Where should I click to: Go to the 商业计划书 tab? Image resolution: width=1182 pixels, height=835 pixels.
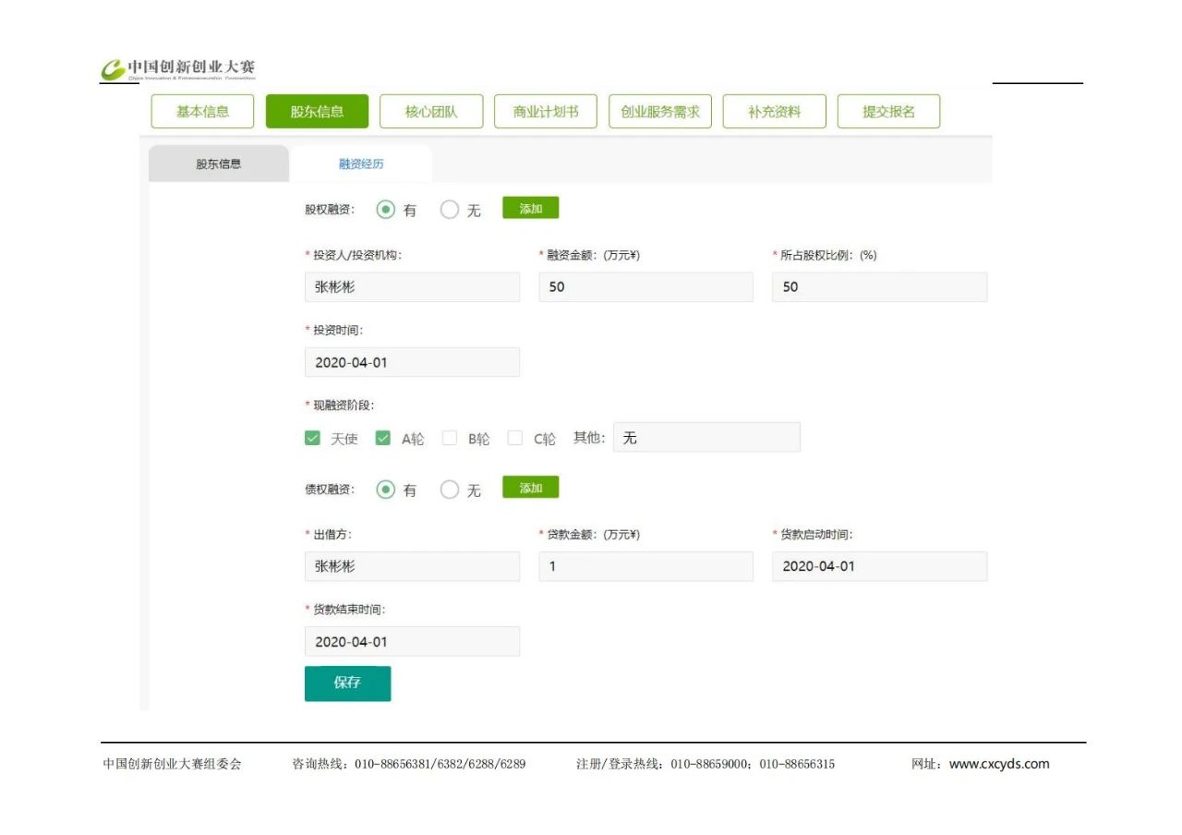(546, 112)
